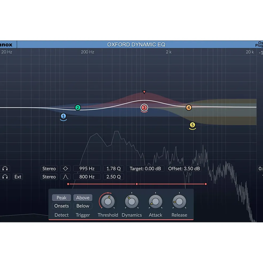Select red EQ band node 3
The height and width of the screenshot is (263, 263).
click(144, 108)
